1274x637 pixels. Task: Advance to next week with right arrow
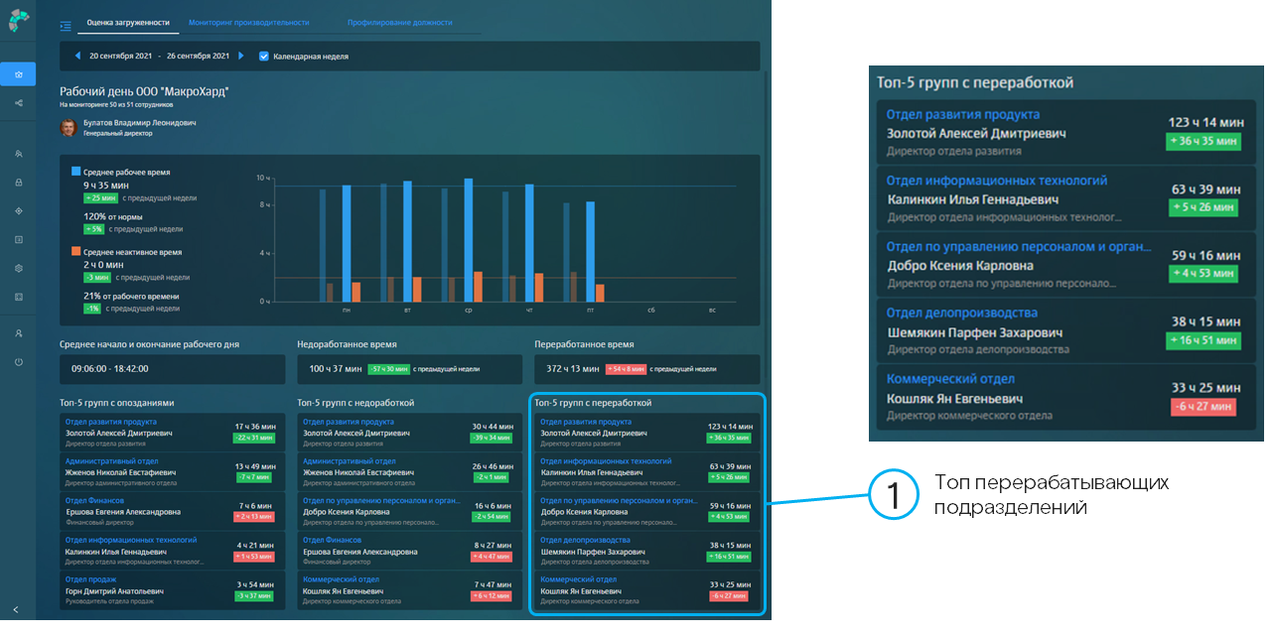click(241, 57)
